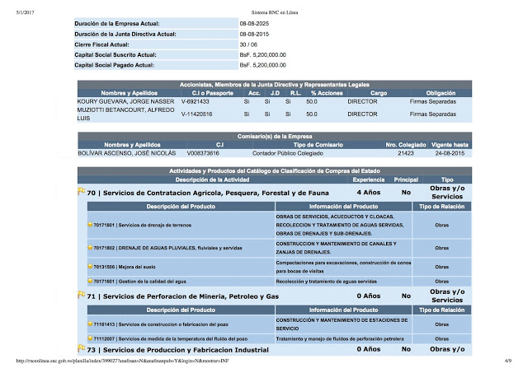Click the Duración de la Empresa Actual label

pos(117,24)
